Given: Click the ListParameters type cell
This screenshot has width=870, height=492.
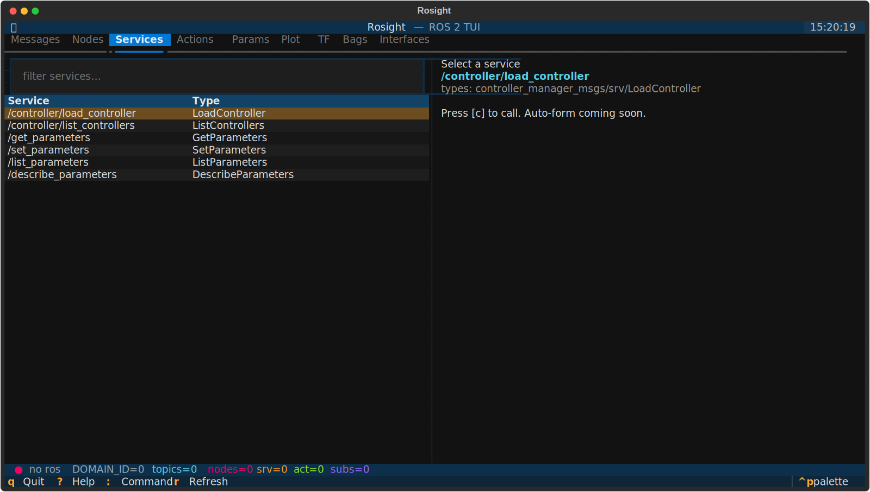Looking at the screenshot, I should pos(229,162).
